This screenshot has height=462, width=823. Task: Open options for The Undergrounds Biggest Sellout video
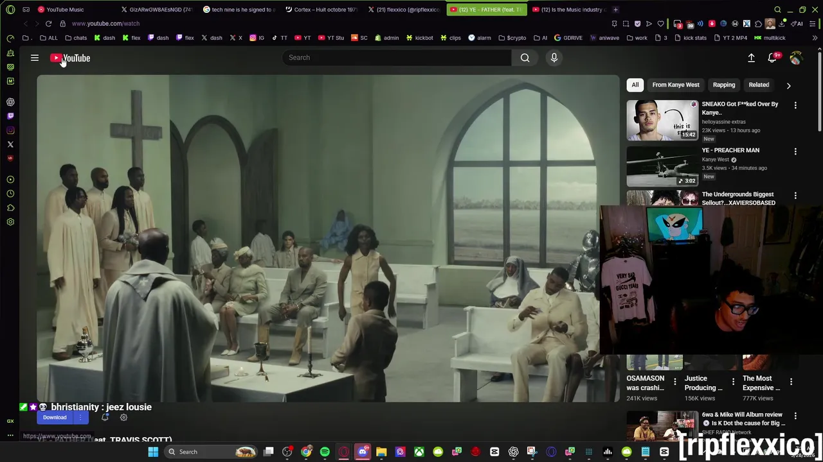795,195
